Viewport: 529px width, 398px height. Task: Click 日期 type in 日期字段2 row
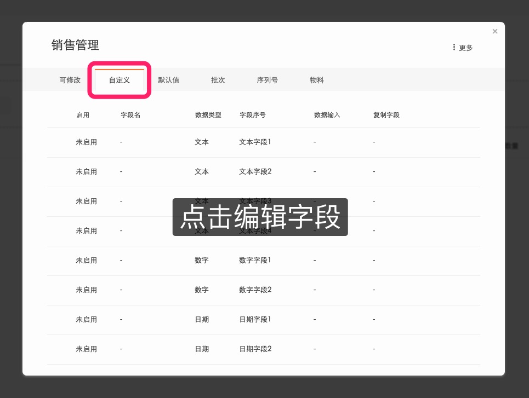(202, 349)
